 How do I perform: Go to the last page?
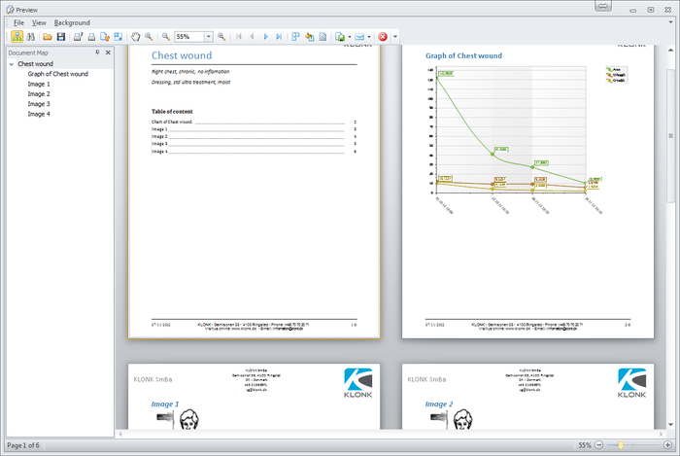(279, 37)
